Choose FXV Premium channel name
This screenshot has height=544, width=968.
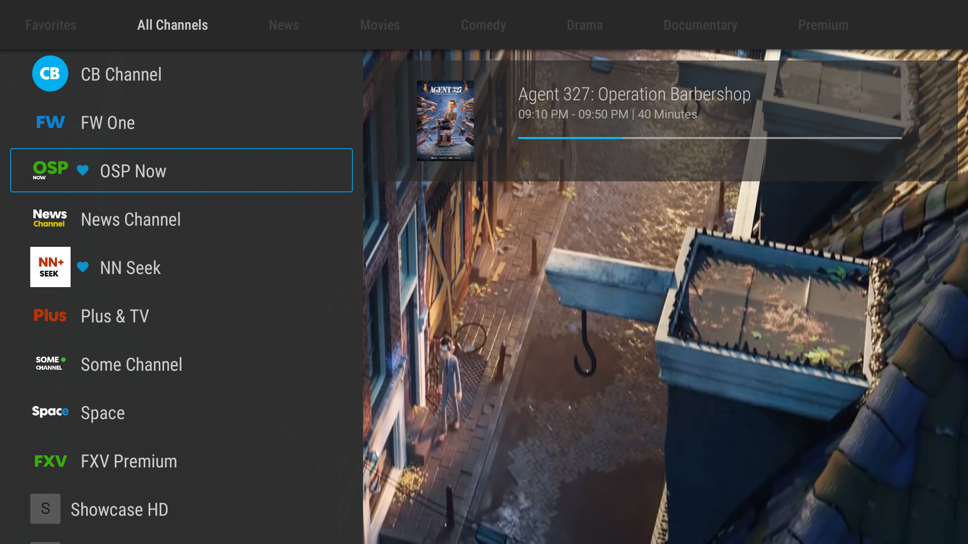pos(129,461)
